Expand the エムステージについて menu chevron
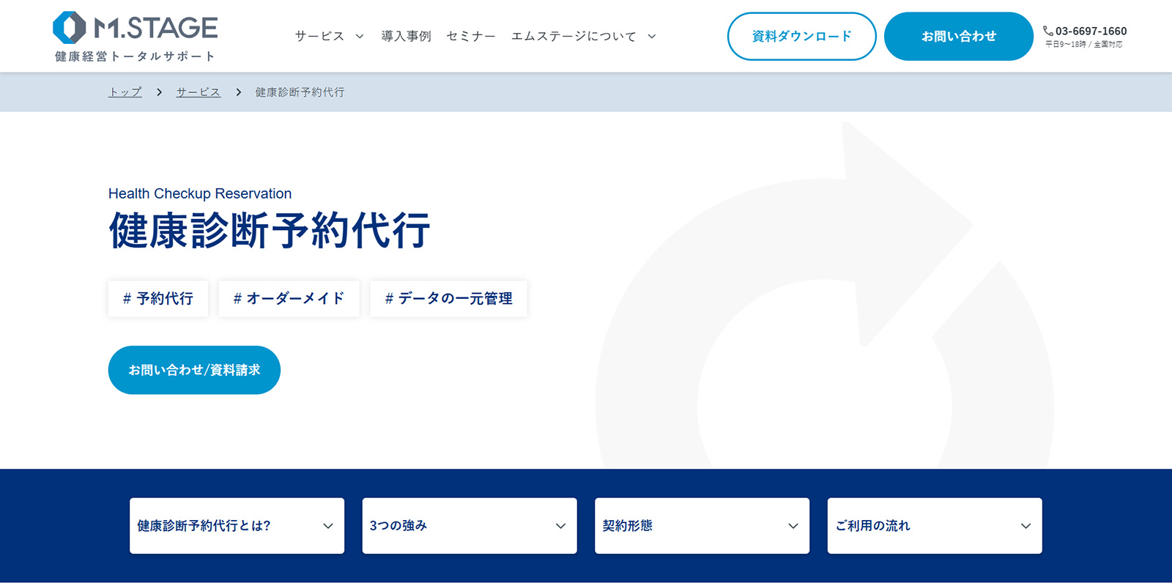1172x586 pixels. (652, 37)
